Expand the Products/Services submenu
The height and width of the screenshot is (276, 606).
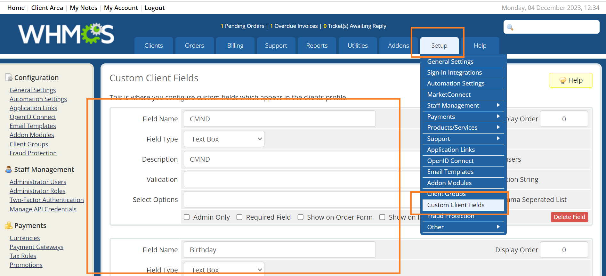[463, 127]
